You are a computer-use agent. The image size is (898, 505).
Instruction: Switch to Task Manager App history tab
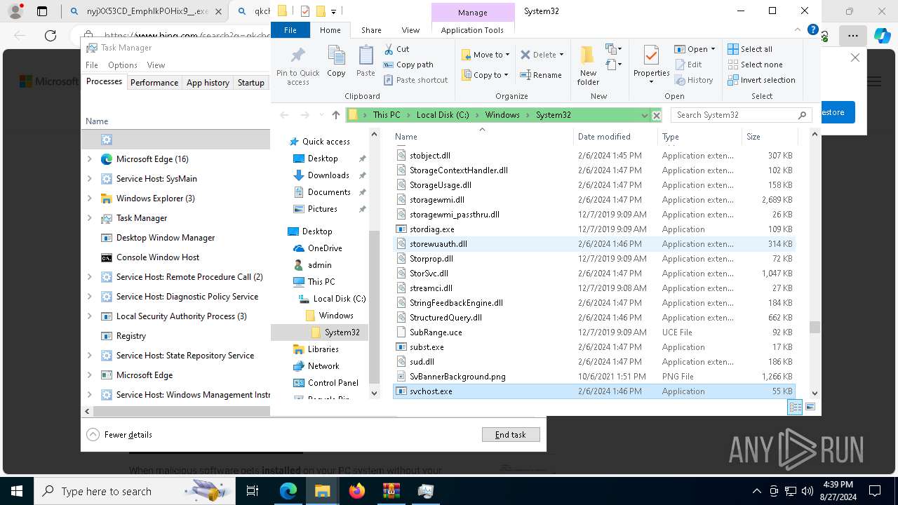pos(208,82)
